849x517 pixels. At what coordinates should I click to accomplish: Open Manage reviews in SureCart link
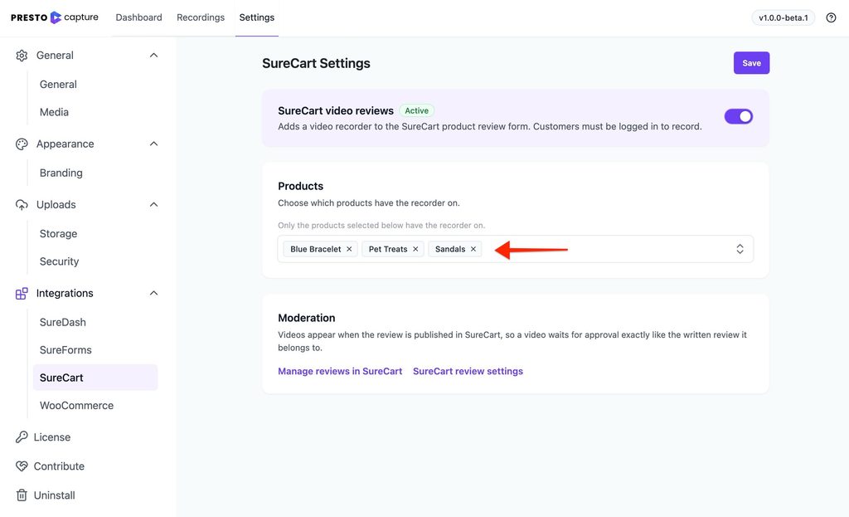click(340, 371)
